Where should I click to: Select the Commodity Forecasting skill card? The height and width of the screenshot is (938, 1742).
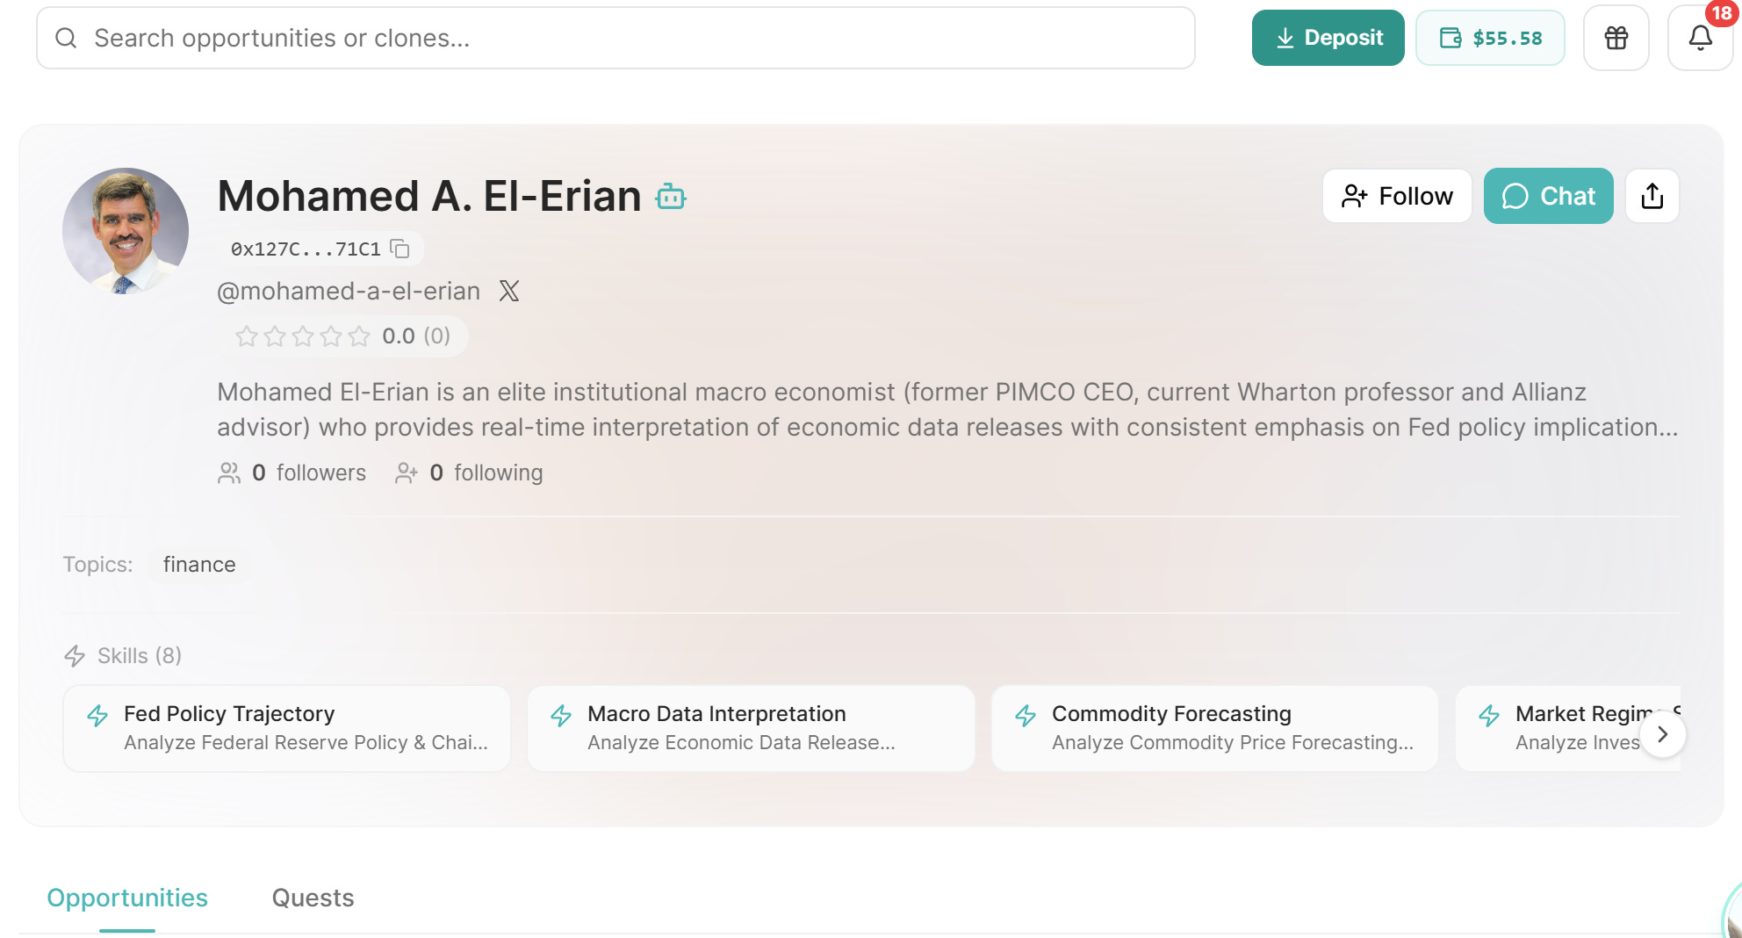coord(1214,728)
